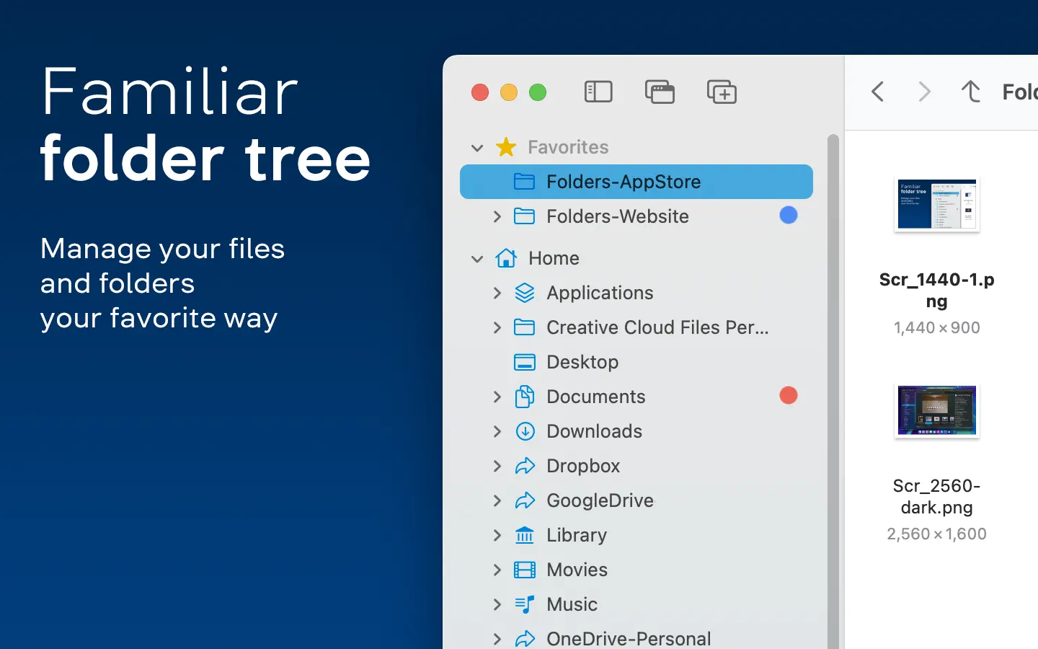The height and width of the screenshot is (649, 1038).
Task: Click the yellow minimize window button
Action: point(509,92)
